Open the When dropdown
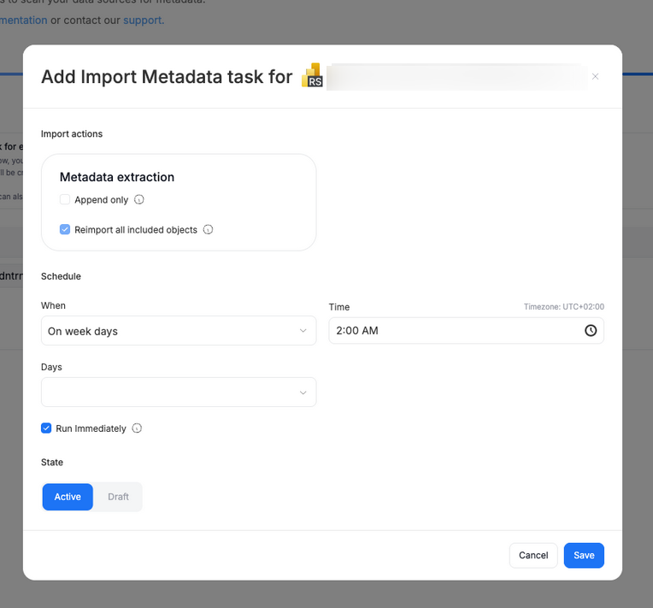The width and height of the screenshot is (653, 608). (x=179, y=331)
